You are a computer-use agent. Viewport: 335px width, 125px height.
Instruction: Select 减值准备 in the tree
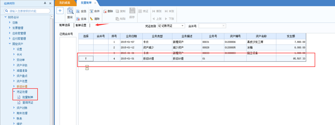pos(22,70)
